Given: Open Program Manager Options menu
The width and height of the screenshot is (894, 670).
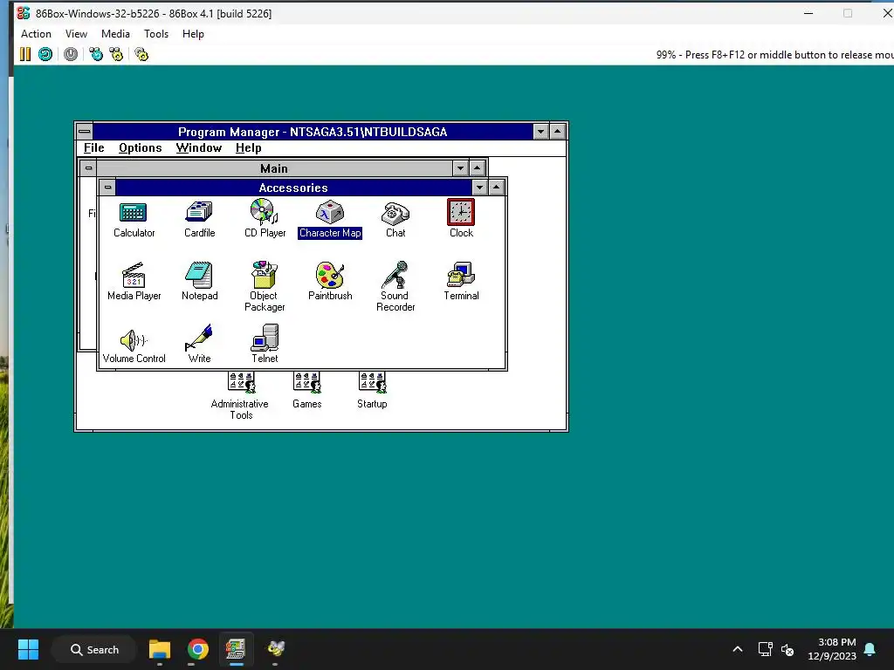Looking at the screenshot, I should coord(141,148).
